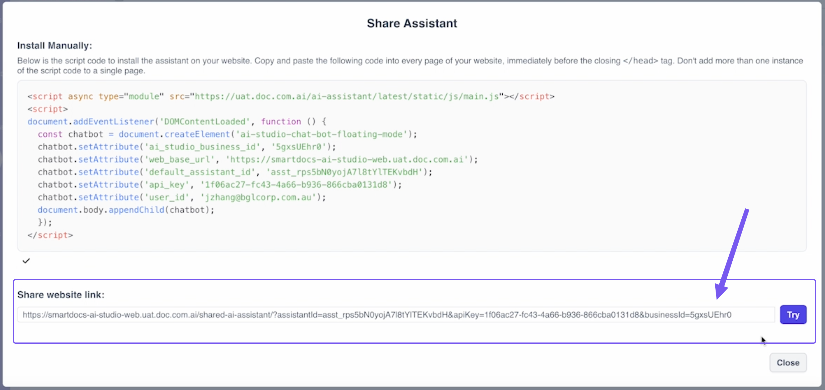Close the Share Assistant dialog

click(x=788, y=362)
